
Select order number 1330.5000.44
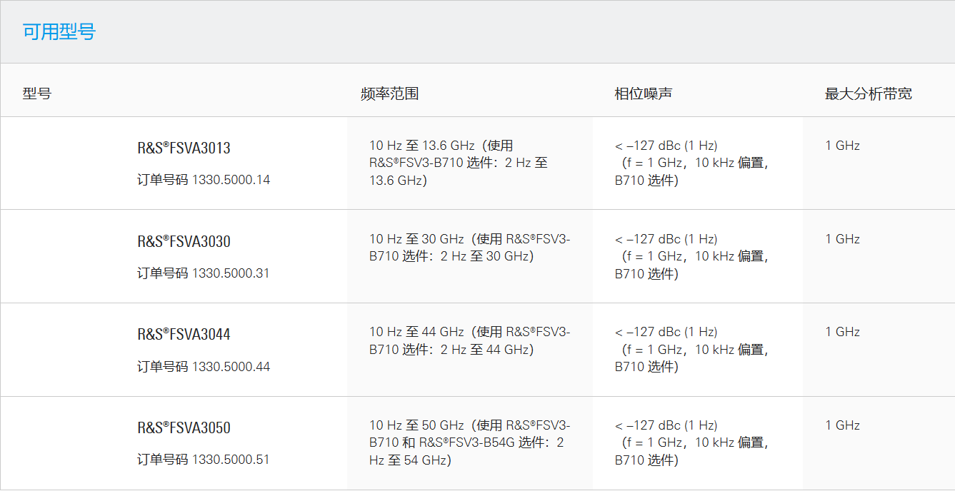(231, 367)
